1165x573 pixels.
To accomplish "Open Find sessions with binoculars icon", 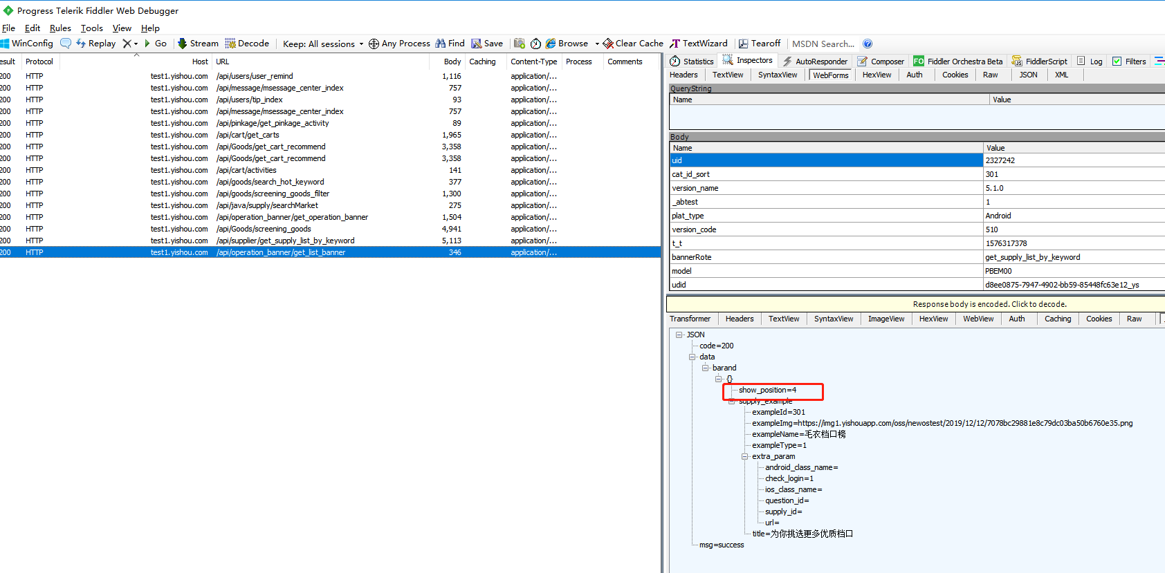I will click(x=450, y=44).
